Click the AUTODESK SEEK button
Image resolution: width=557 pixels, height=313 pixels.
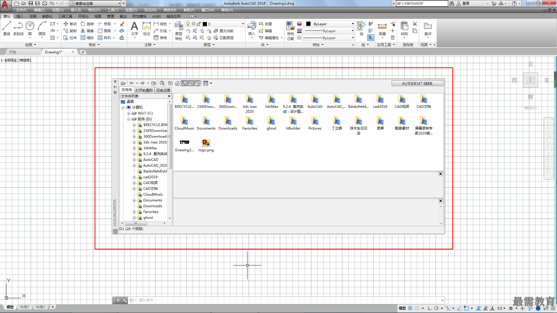(417, 83)
